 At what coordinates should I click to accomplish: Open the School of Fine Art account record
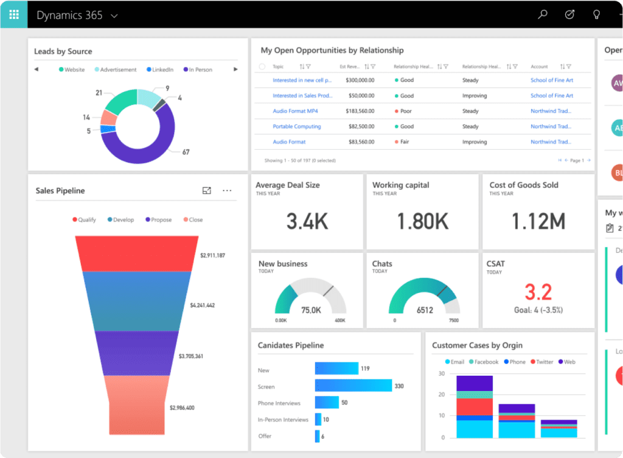tap(551, 80)
